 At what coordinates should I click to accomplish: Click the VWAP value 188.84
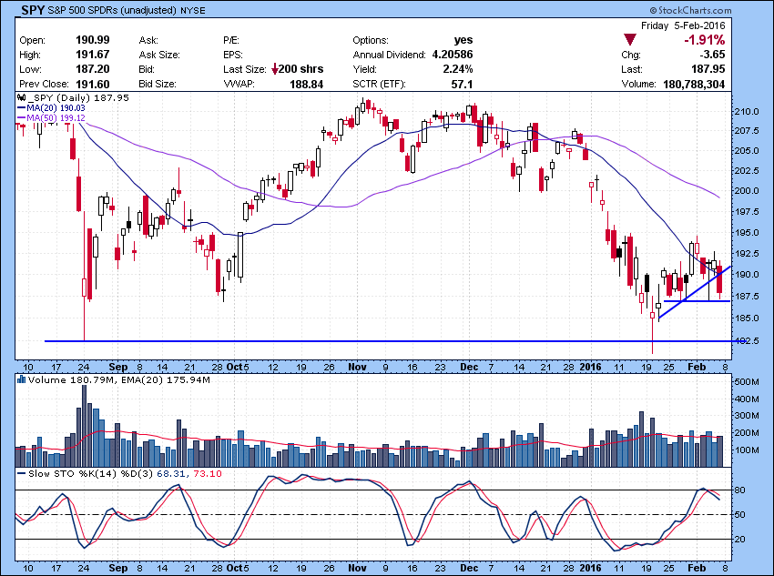tap(307, 85)
